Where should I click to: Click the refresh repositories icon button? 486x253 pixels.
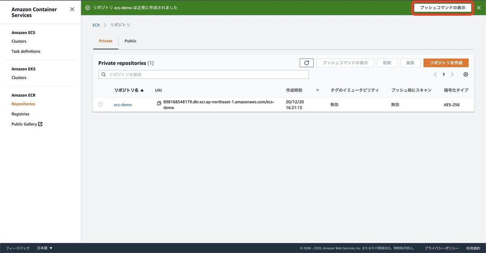coord(307,63)
